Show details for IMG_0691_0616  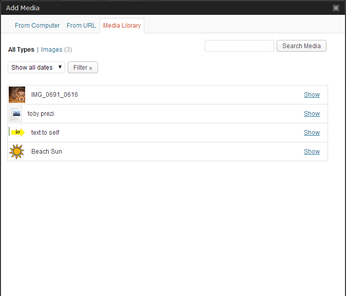click(x=312, y=95)
